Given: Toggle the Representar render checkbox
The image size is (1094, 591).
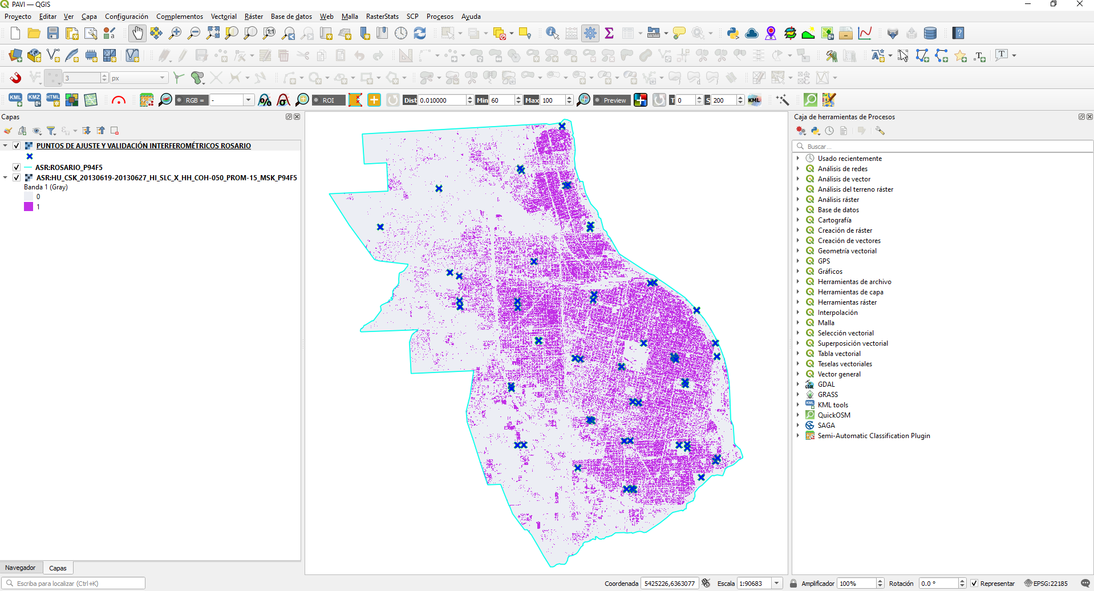Looking at the screenshot, I should tap(974, 583).
